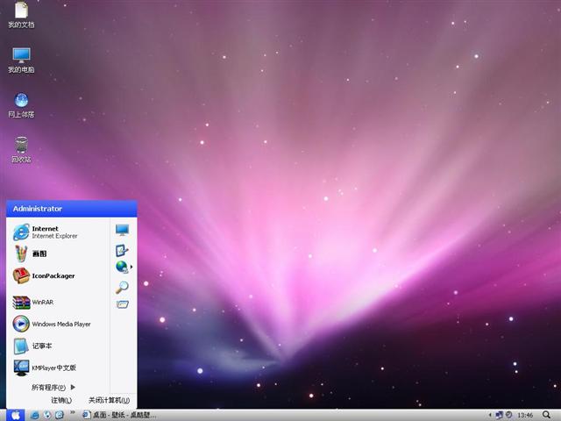
Task: Open Internet Explorer quick launch icon
Action: pos(35,415)
